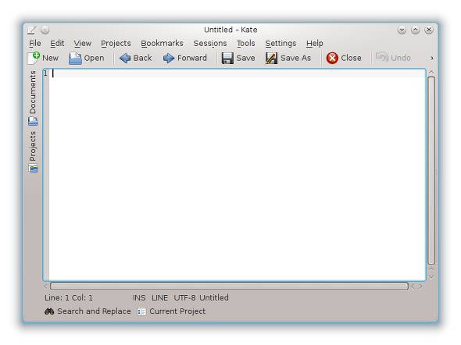Minimize the Kate window

point(402,30)
